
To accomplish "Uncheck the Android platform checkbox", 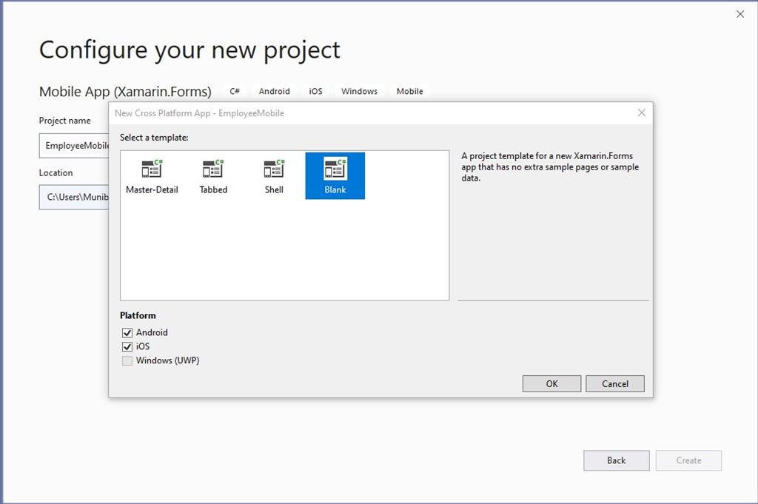I will (x=127, y=332).
